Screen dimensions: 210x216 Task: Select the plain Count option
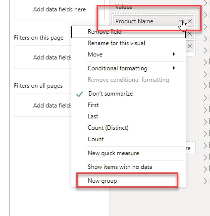pyautogui.click(x=128, y=139)
